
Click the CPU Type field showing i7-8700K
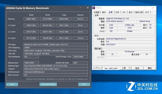coord(56,45)
